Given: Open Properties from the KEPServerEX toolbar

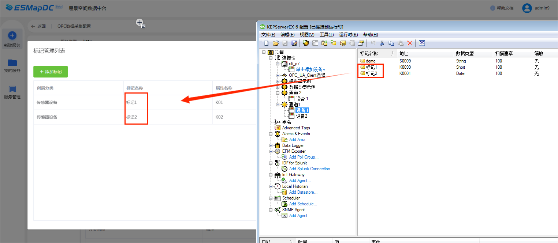Looking at the screenshot, I should tap(361, 43).
